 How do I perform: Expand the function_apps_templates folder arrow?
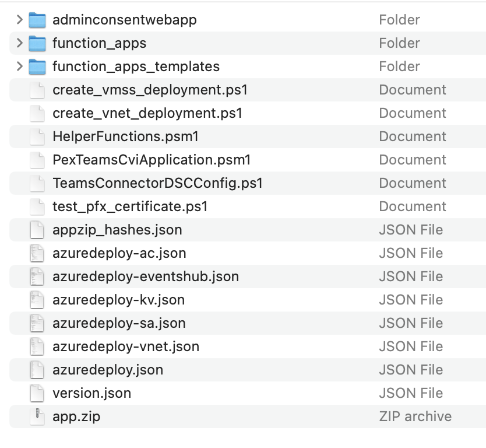coord(20,66)
